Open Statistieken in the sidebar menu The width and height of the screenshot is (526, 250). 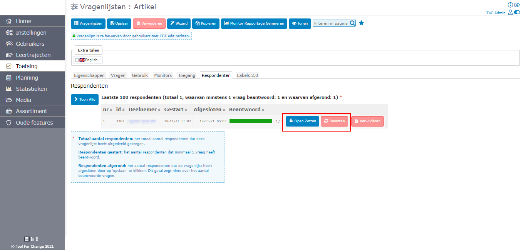point(31,89)
